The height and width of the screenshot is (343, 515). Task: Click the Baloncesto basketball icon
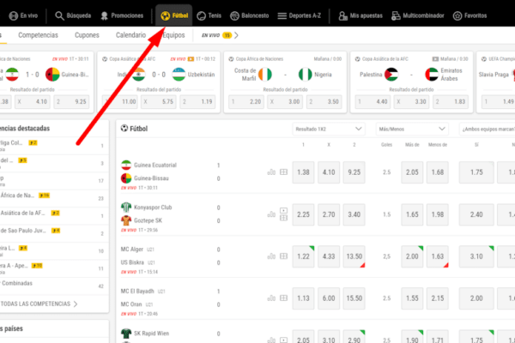coord(234,15)
